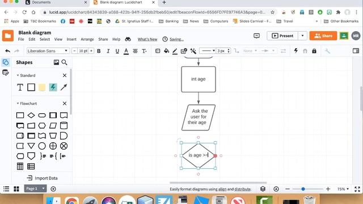The width and height of the screenshot is (363, 204).
Task: Click the orange Lucidchart folder icon
Action: (x=8, y=36)
